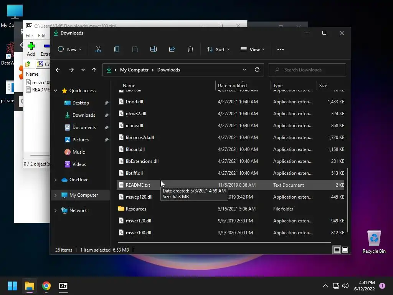Click the Search Downloads field
The image size is (393, 295).
click(x=307, y=70)
